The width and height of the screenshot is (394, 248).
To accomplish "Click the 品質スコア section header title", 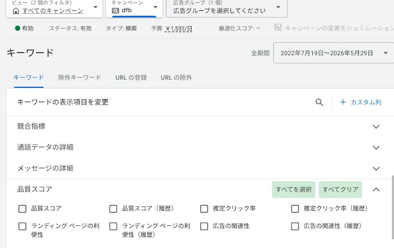I will point(34,189).
